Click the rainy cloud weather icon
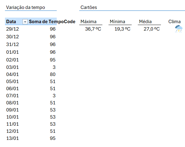Viewport: 185px width, 147px height. click(x=178, y=29)
